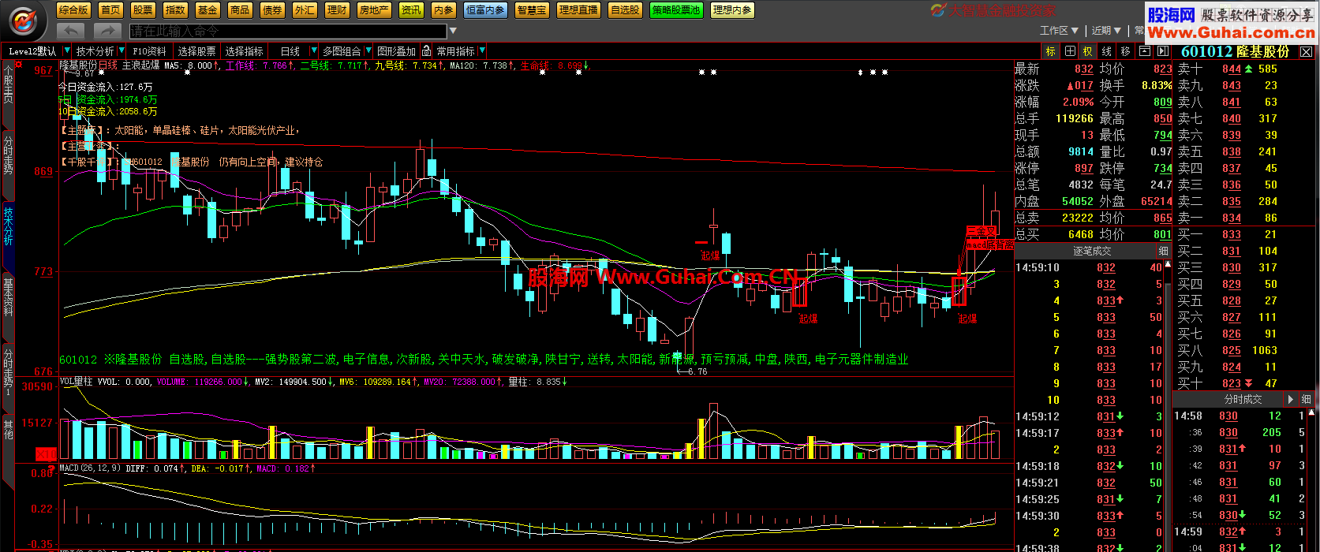Click the 买八 volume 1063

tap(1264, 350)
